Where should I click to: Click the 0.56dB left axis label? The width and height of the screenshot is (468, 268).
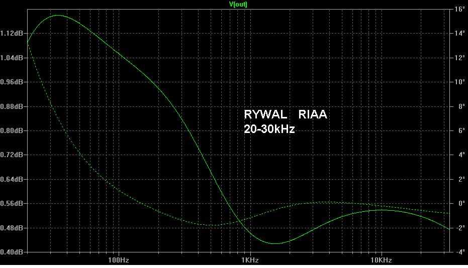pyautogui.click(x=12, y=204)
